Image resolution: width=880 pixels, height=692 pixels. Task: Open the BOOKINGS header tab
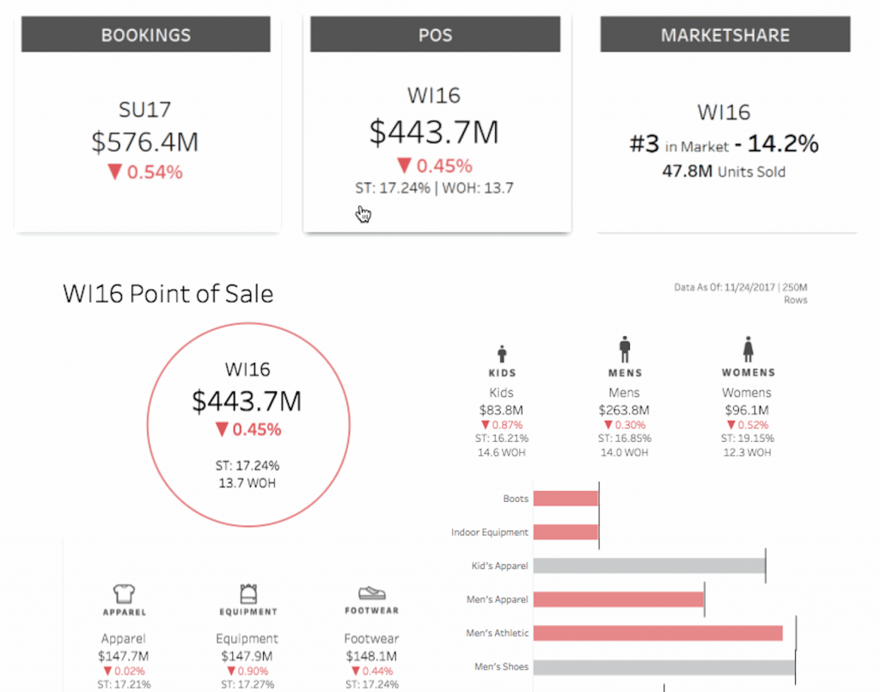click(x=146, y=34)
